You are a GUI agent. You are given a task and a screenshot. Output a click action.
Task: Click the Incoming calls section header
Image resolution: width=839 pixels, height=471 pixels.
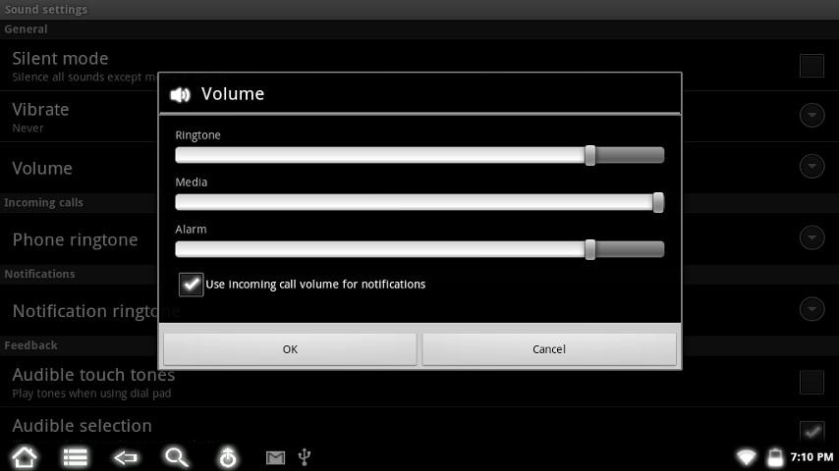[x=44, y=202]
